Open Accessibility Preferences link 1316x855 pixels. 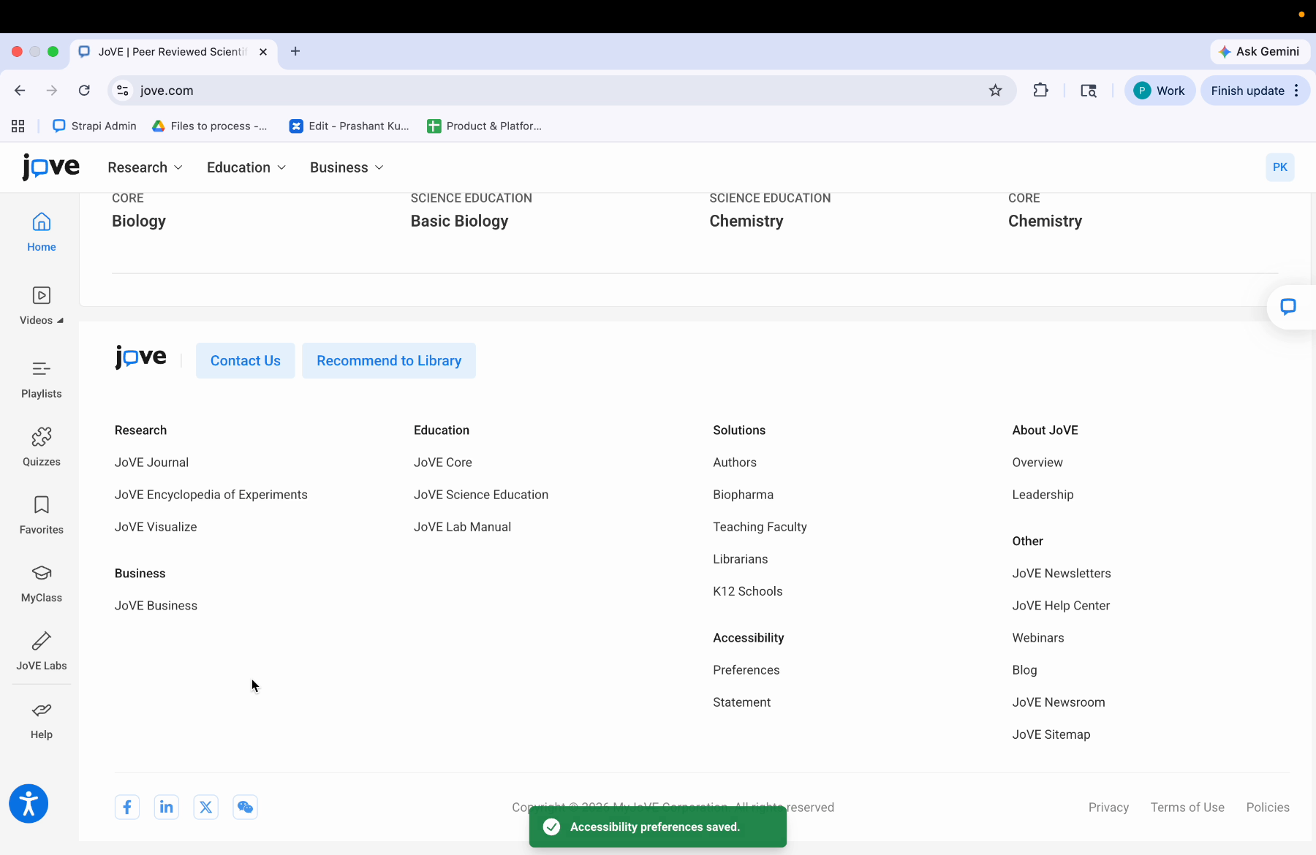[746, 670]
